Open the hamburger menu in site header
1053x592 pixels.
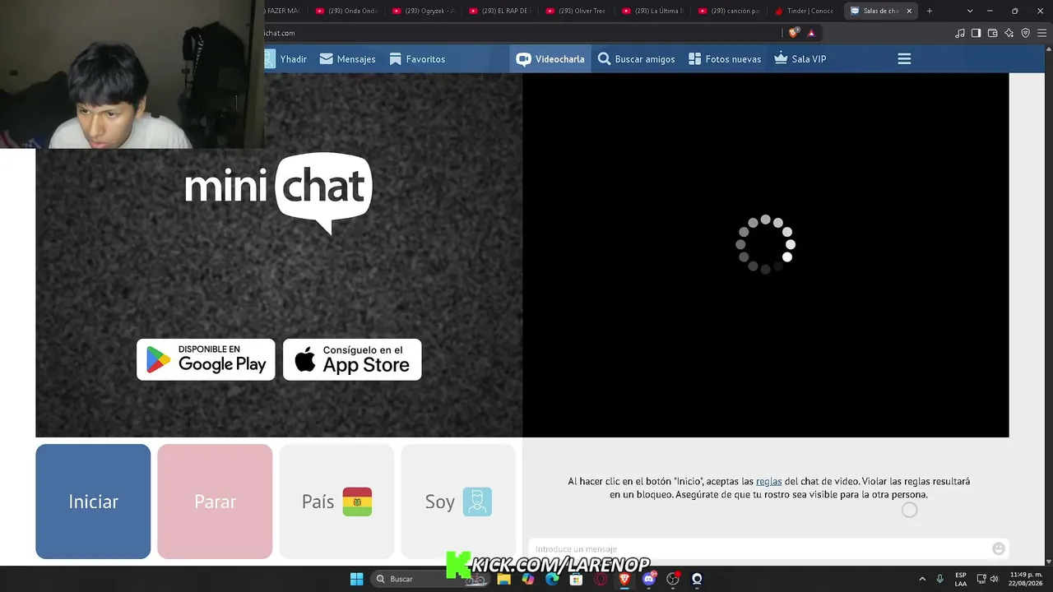coord(904,59)
